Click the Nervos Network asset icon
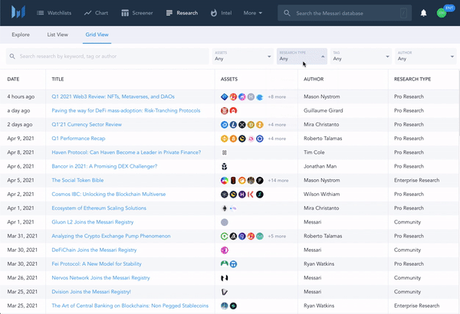 (225, 278)
